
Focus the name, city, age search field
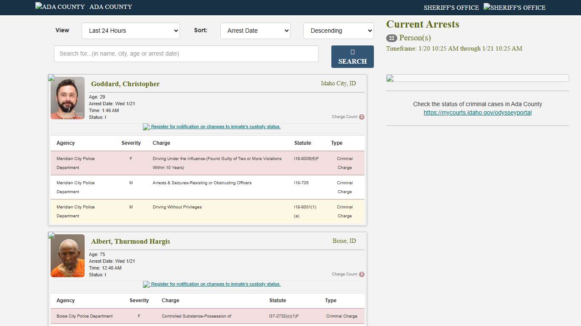coord(186,53)
